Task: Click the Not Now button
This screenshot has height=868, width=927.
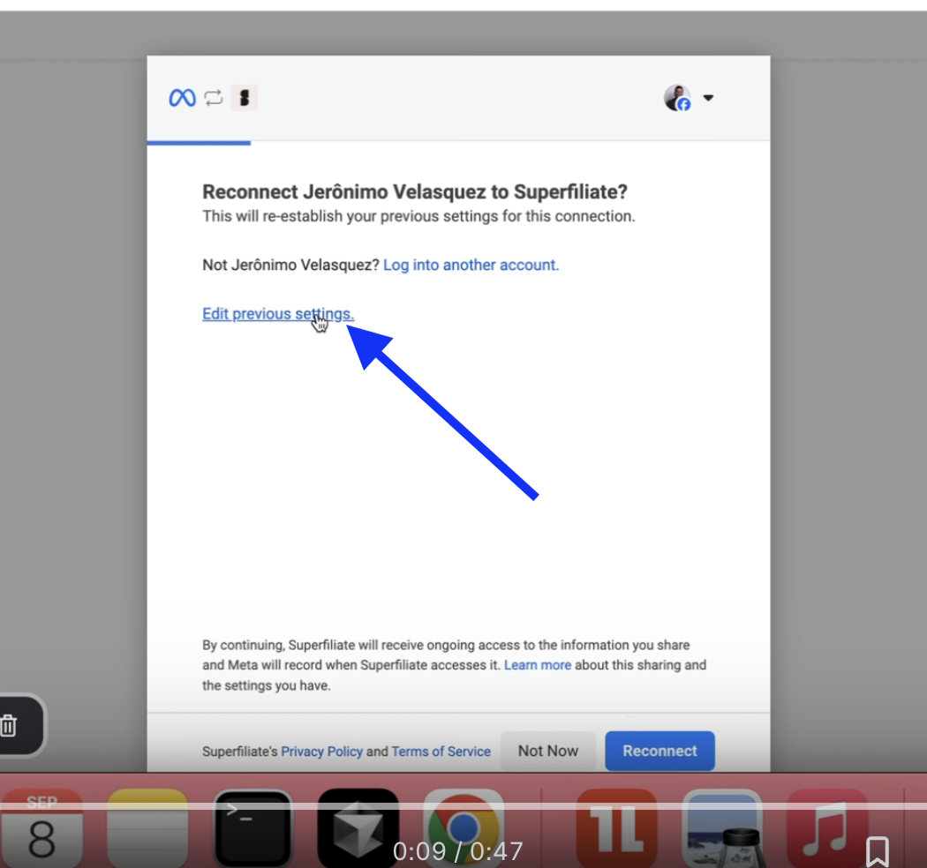Action: (x=548, y=751)
